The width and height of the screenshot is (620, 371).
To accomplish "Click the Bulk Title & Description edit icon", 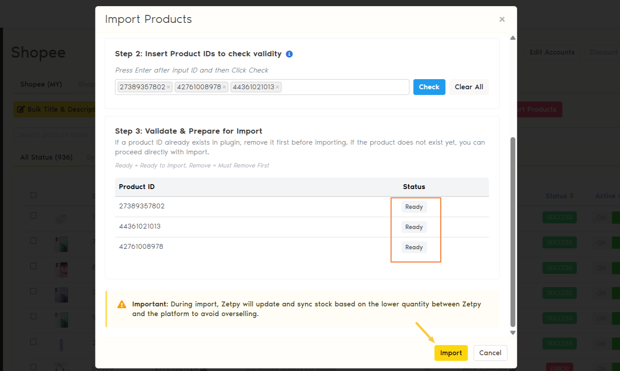I will point(21,109).
